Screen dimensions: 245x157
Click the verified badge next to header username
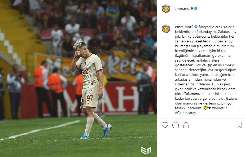pyautogui.click(x=196, y=8)
